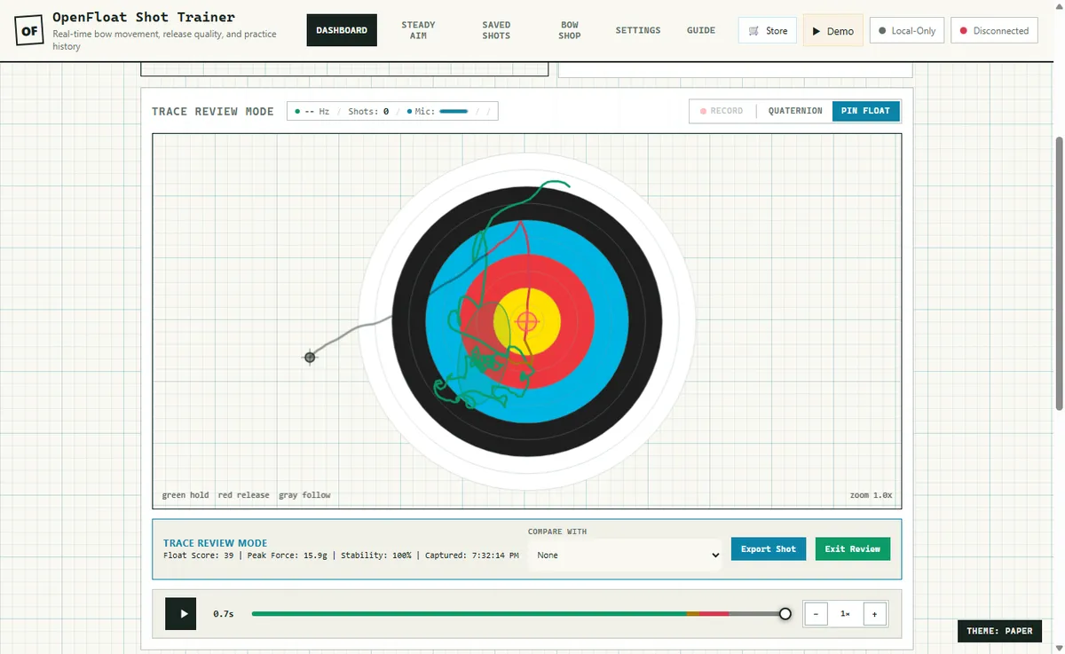The height and width of the screenshot is (654, 1065).
Task: Open the Store cart button
Action: pyautogui.click(x=768, y=30)
